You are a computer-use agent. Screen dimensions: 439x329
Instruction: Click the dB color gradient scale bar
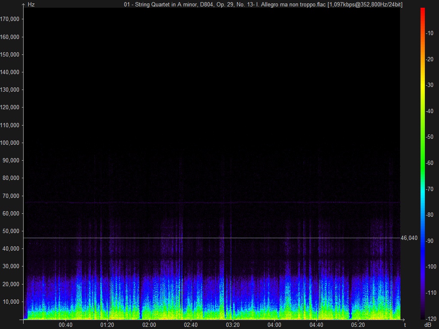[x=423, y=163]
